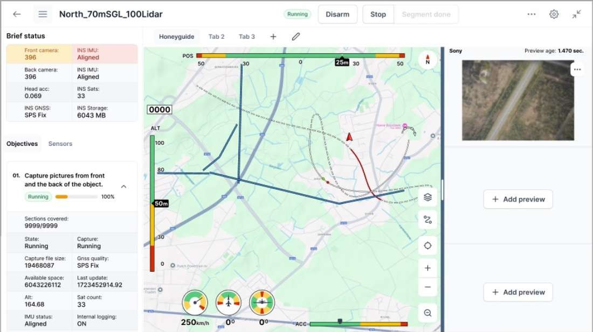Add a new tab with plus icon
The height and width of the screenshot is (332, 593).
(273, 37)
